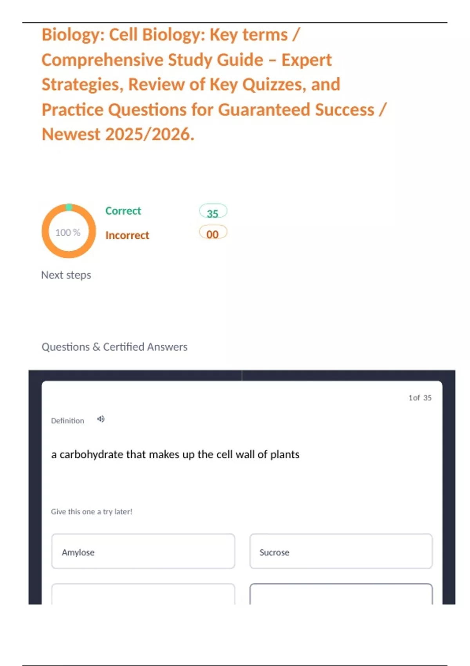Click the speaker audio icon beside Definition
470x666 pixels.
click(x=101, y=419)
